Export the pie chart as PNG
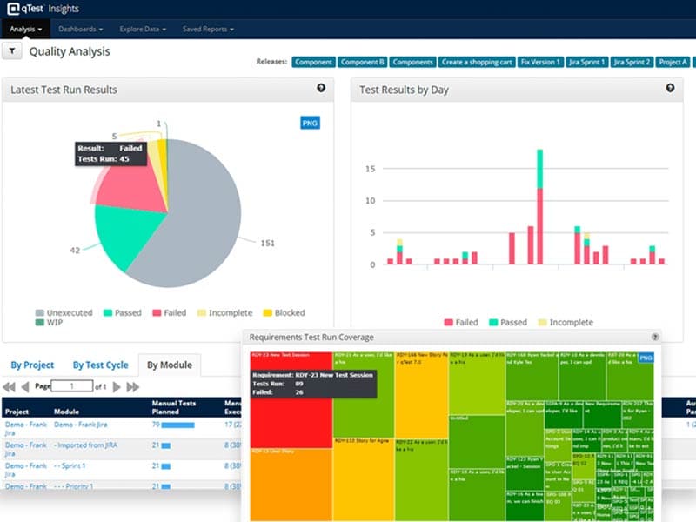Screen dimensions: 696x522 tap(310, 123)
